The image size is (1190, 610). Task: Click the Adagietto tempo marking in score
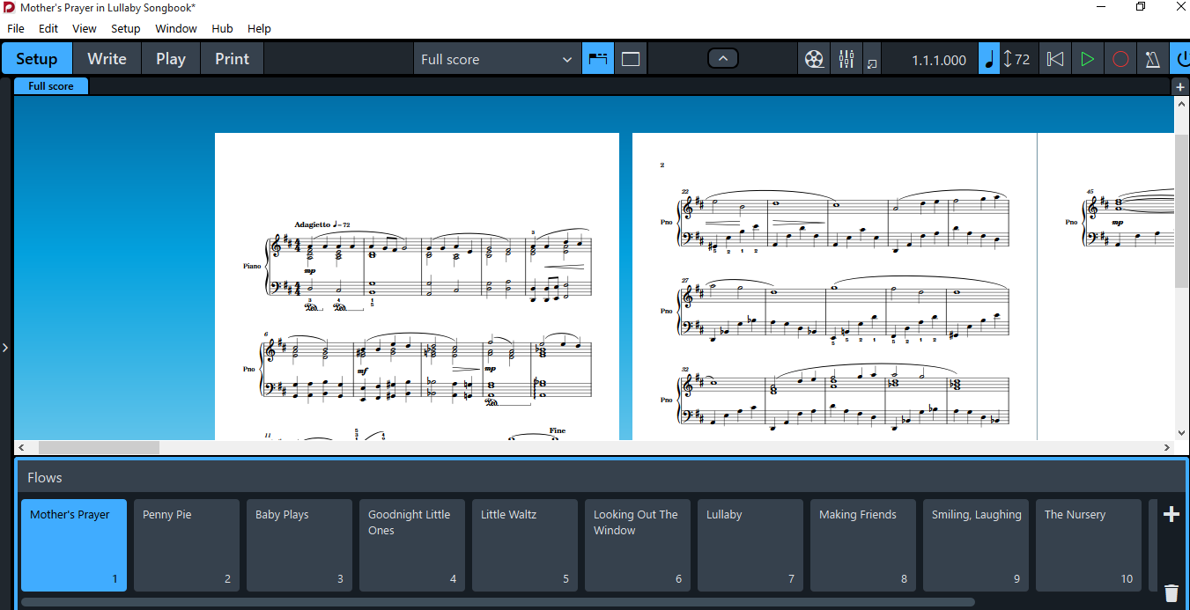click(322, 225)
